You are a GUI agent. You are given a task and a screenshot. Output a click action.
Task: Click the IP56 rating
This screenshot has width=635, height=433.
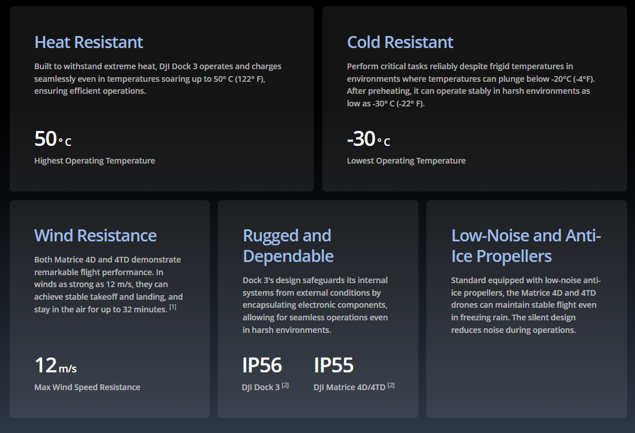point(262,366)
